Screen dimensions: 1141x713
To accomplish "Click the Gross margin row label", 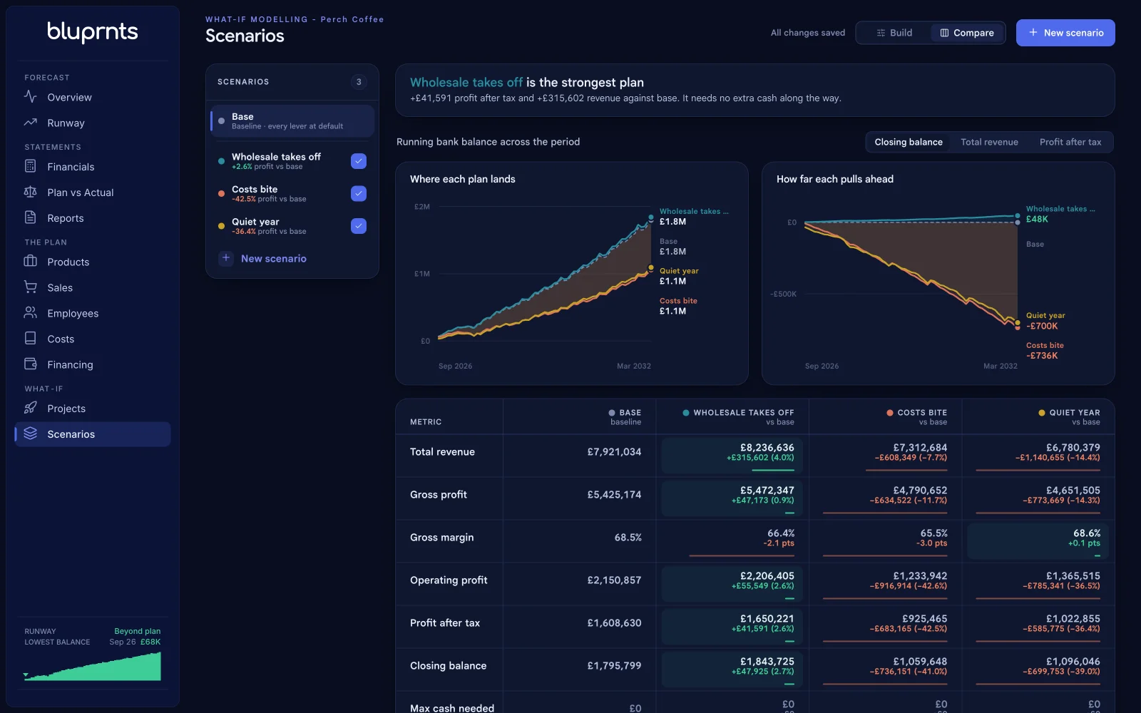I will (441, 537).
